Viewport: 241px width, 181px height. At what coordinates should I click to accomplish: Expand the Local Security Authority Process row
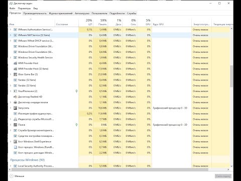coord(11,166)
